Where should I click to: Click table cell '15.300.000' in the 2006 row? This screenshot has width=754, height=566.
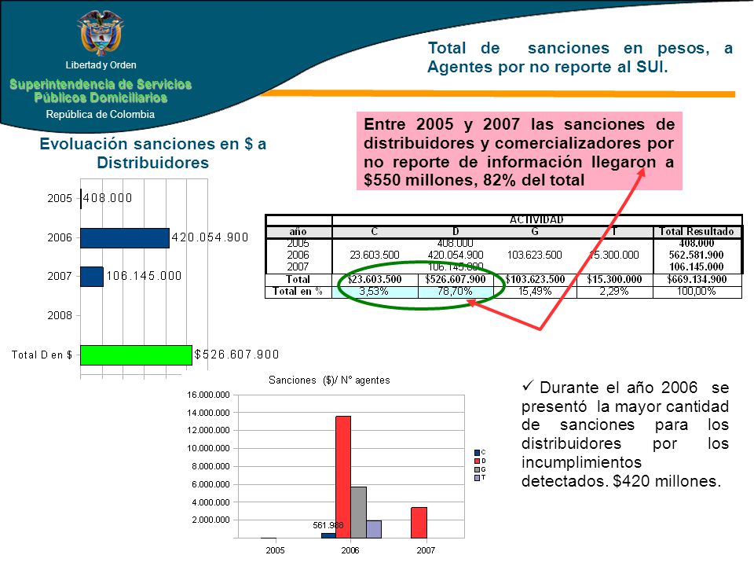[x=614, y=255]
